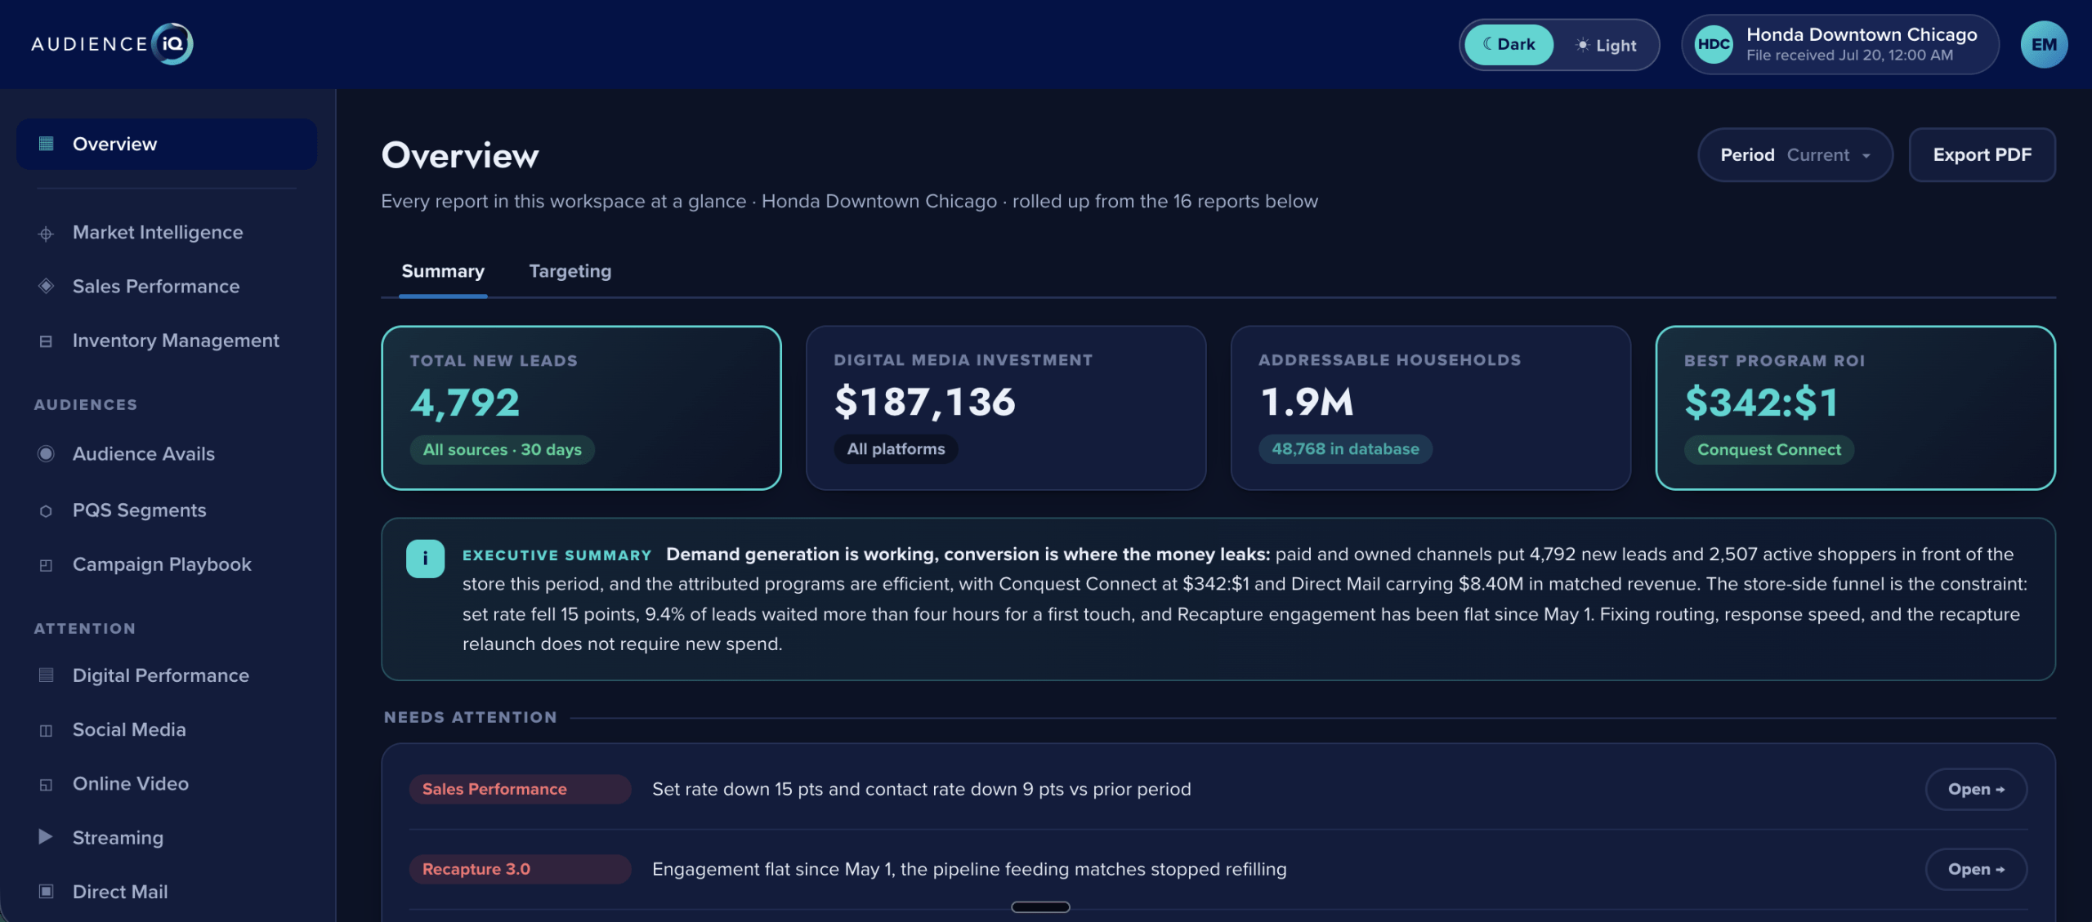Viewport: 2092px width, 922px height.
Task: Click the Overview page title
Action: 460,156
